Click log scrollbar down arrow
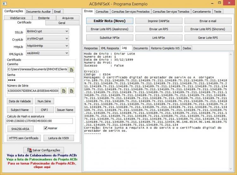Image resolution: width=237 pixels, height=175 pixels. (x=231, y=169)
